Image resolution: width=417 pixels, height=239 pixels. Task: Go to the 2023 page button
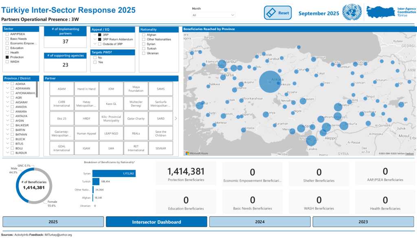tap(363, 222)
